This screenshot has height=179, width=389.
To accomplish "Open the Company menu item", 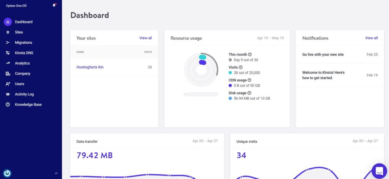I will 22,74.
